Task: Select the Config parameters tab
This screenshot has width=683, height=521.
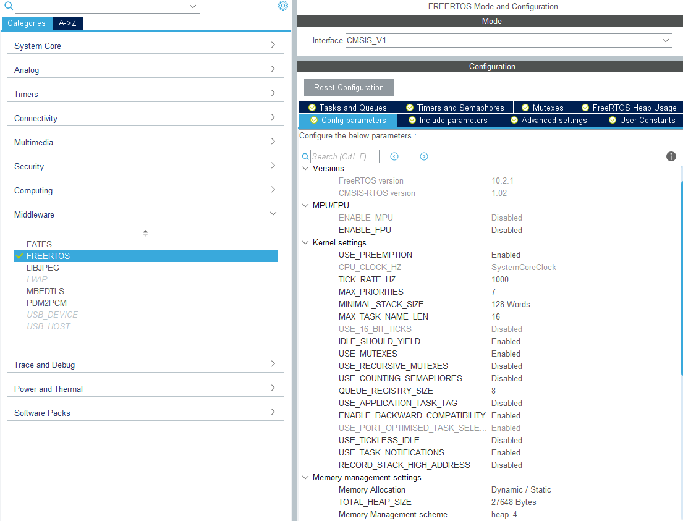Action: 348,121
